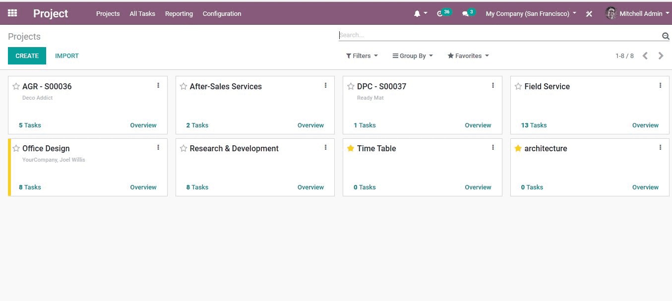Click the CREATE button
This screenshot has width=672, height=301.
(x=27, y=56)
